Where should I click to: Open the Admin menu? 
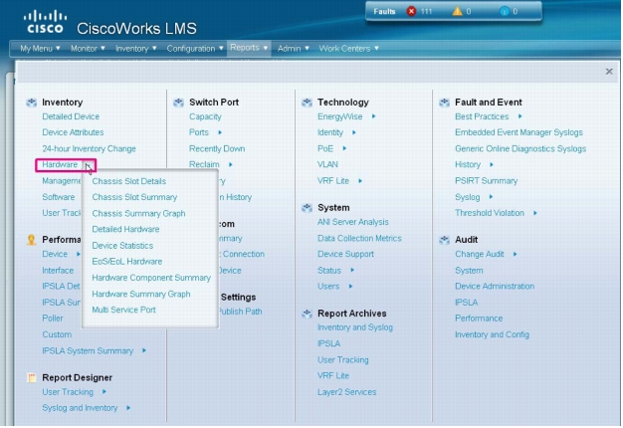(x=294, y=49)
